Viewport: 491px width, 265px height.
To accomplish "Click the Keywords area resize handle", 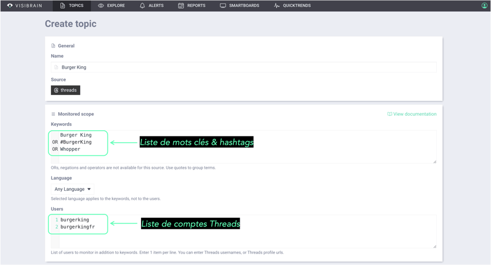I will (434, 161).
